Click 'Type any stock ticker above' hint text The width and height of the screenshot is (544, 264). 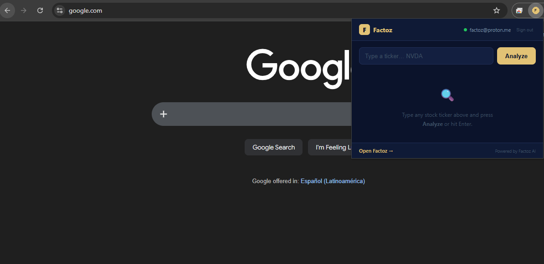tap(447, 120)
